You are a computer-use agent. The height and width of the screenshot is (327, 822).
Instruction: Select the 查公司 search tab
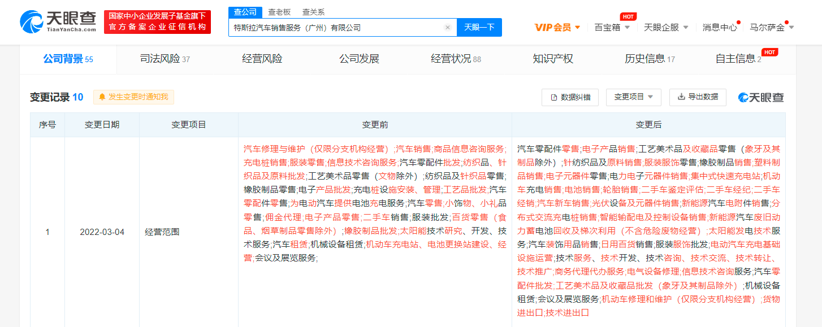[245, 12]
